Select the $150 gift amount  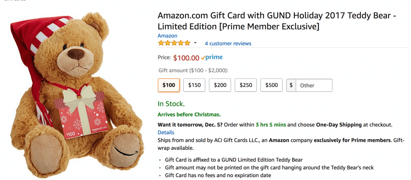[x=194, y=85]
